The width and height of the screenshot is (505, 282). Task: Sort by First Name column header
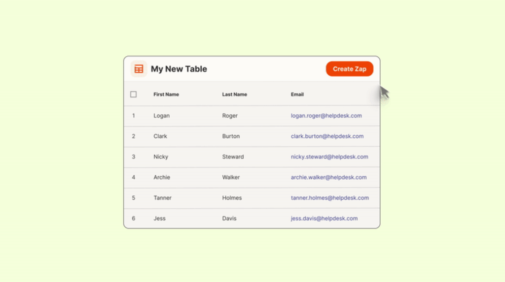pos(166,94)
